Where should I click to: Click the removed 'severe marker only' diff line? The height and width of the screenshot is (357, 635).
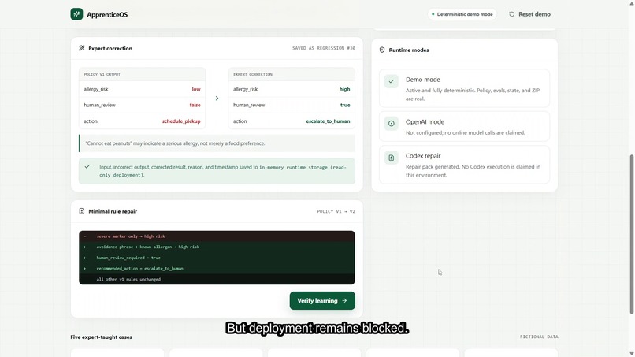click(x=217, y=236)
